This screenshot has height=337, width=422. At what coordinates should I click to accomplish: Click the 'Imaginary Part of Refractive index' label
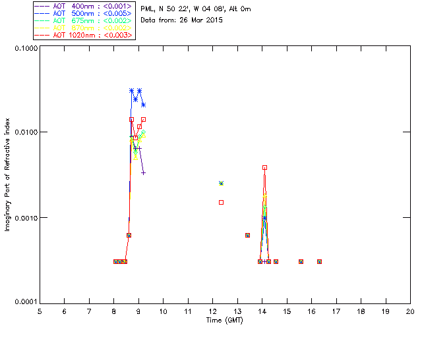click(x=7, y=174)
